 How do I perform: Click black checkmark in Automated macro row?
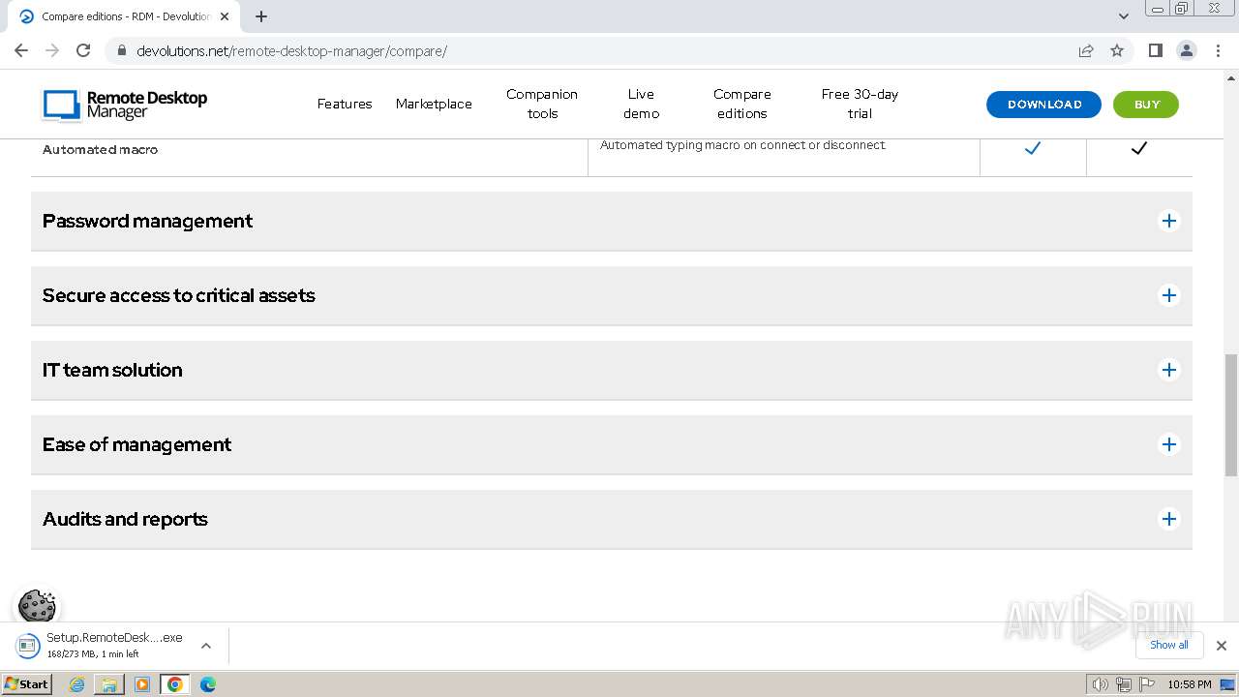click(x=1139, y=148)
